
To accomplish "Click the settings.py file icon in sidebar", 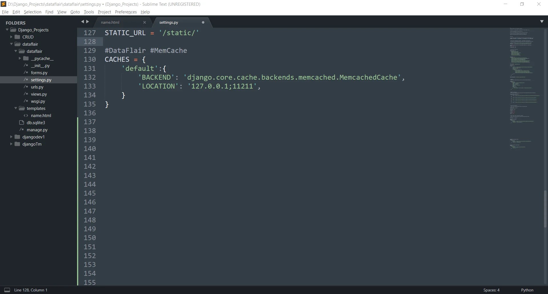I will pos(26,80).
